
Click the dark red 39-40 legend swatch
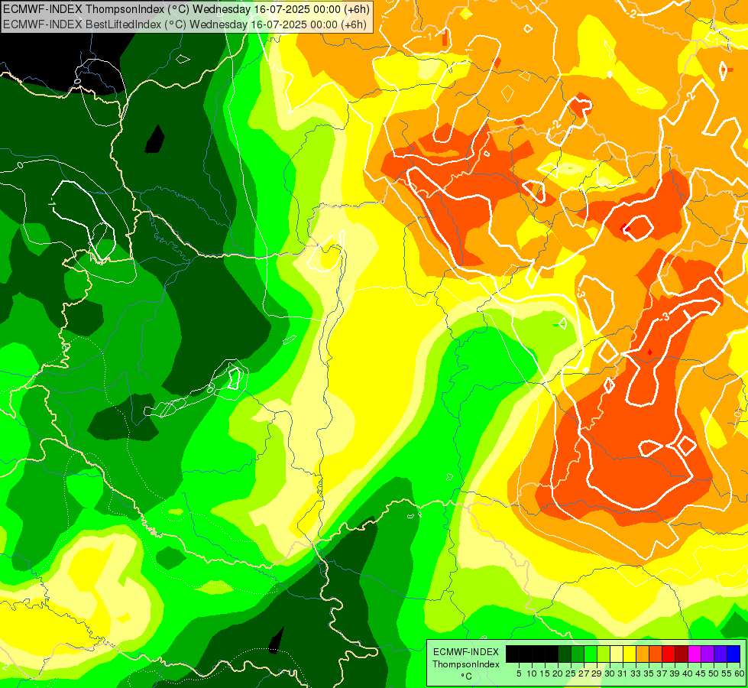click(682, 654)
